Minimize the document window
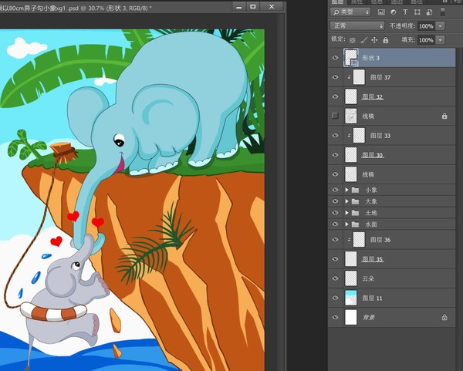The width and height of the screenshot is (463, 371). click(239, 6)
